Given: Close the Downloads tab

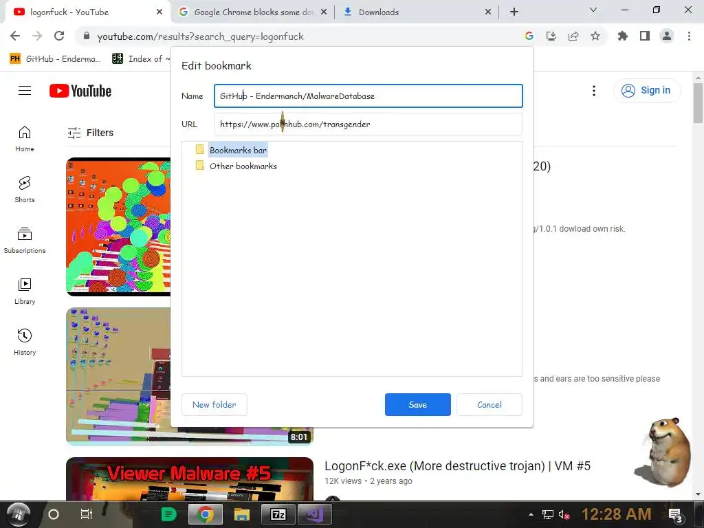Looking at the screenshot, I should coord(488,12).
